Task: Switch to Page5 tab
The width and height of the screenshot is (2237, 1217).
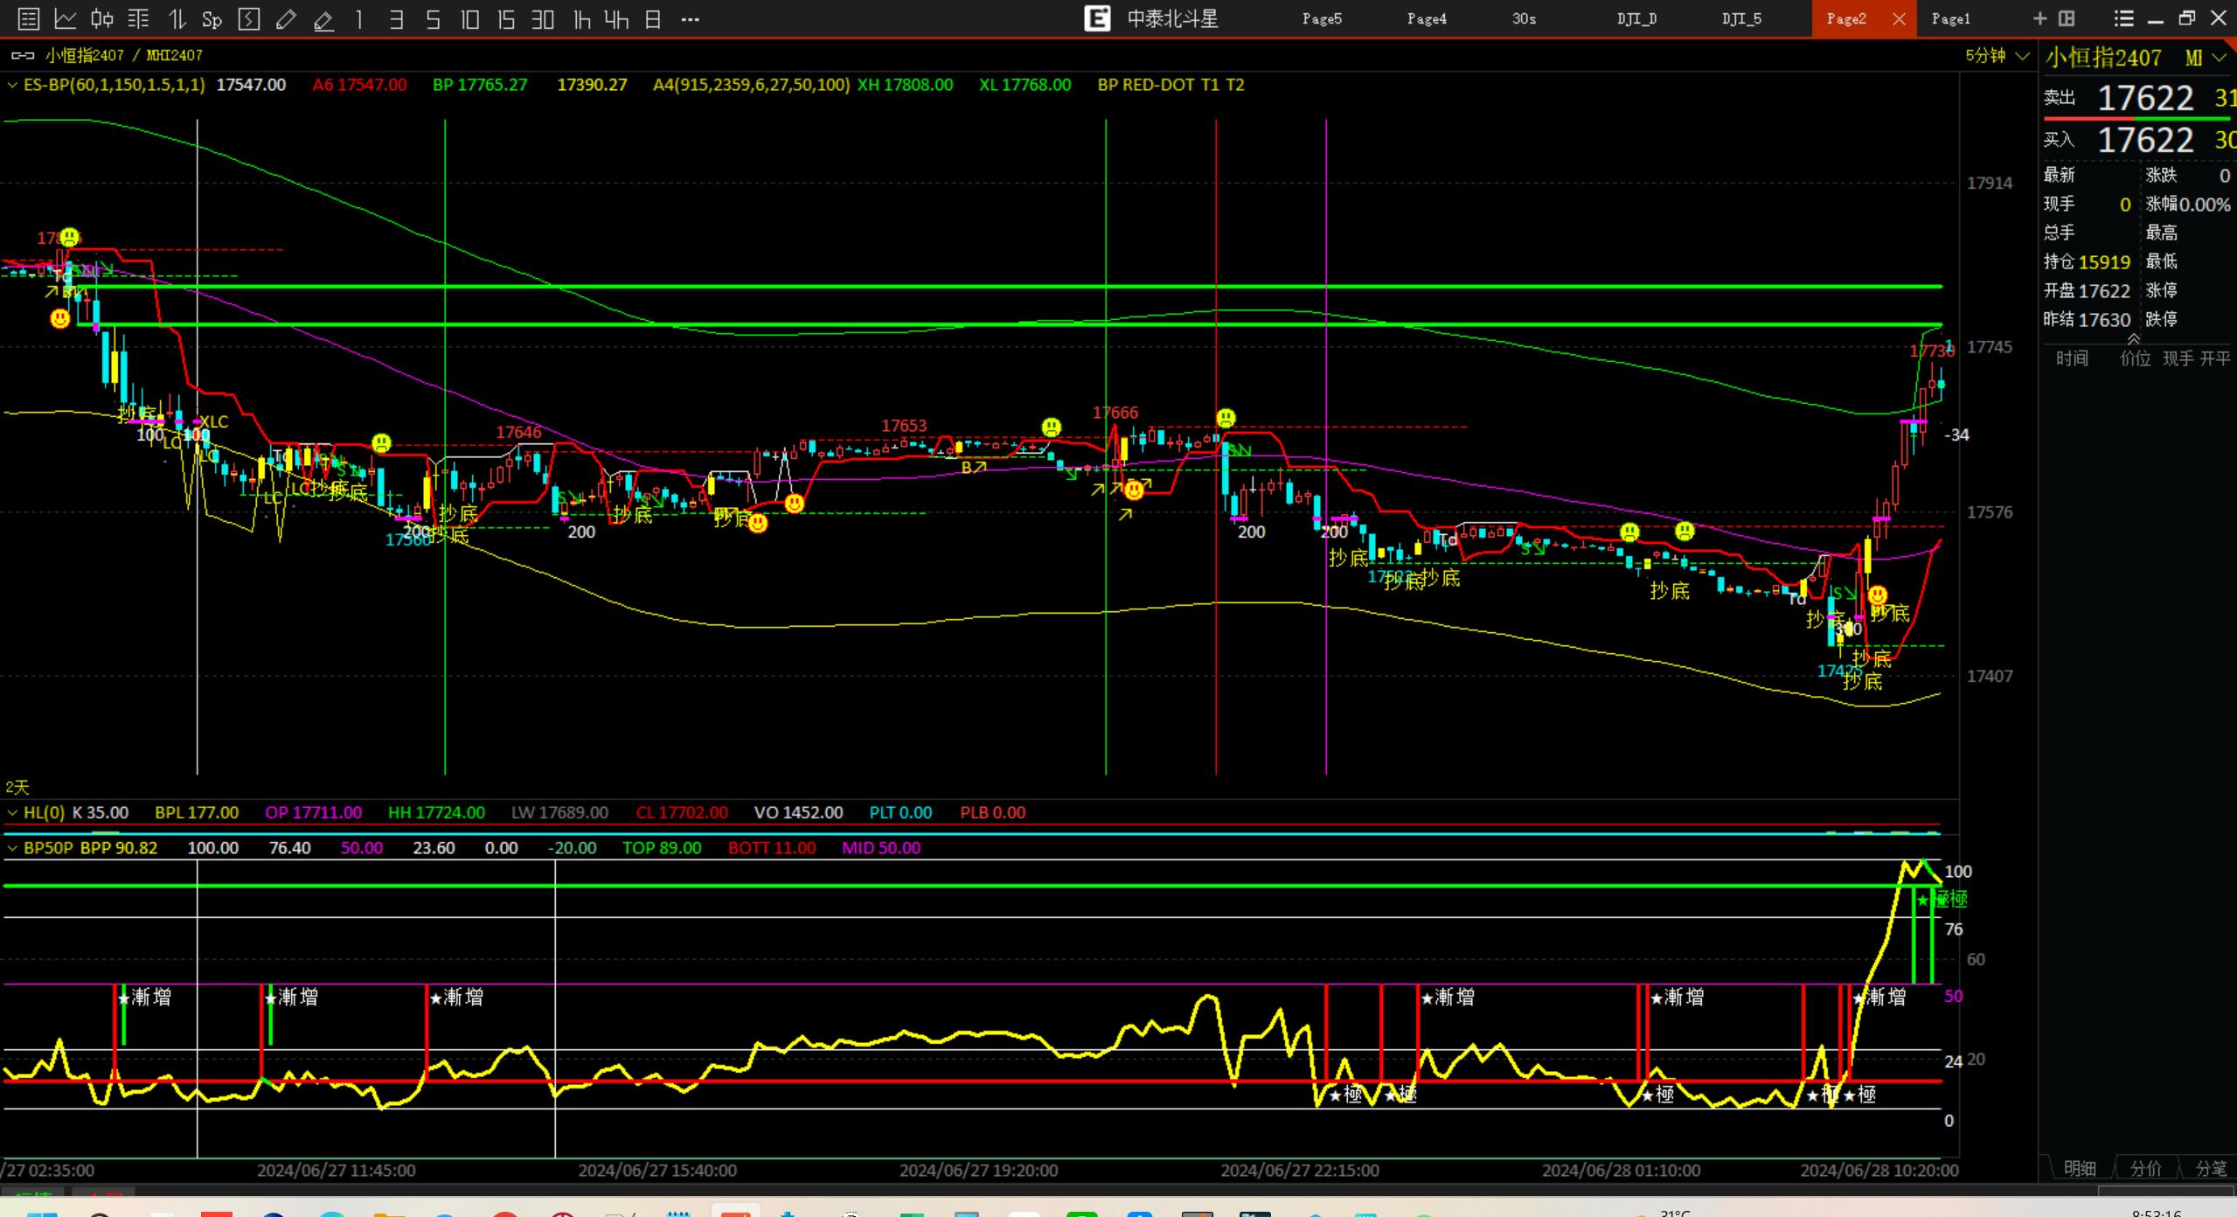Action: [x=1322, y=18]
